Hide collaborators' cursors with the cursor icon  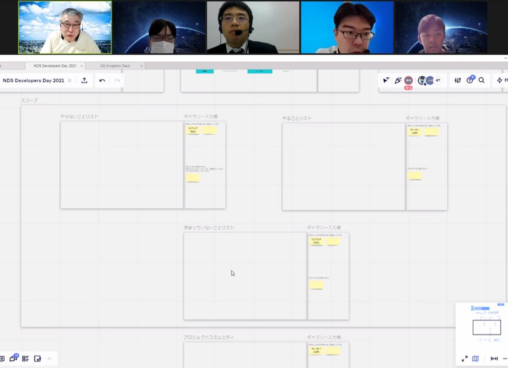pyautogui.click(x=386, y=81)
